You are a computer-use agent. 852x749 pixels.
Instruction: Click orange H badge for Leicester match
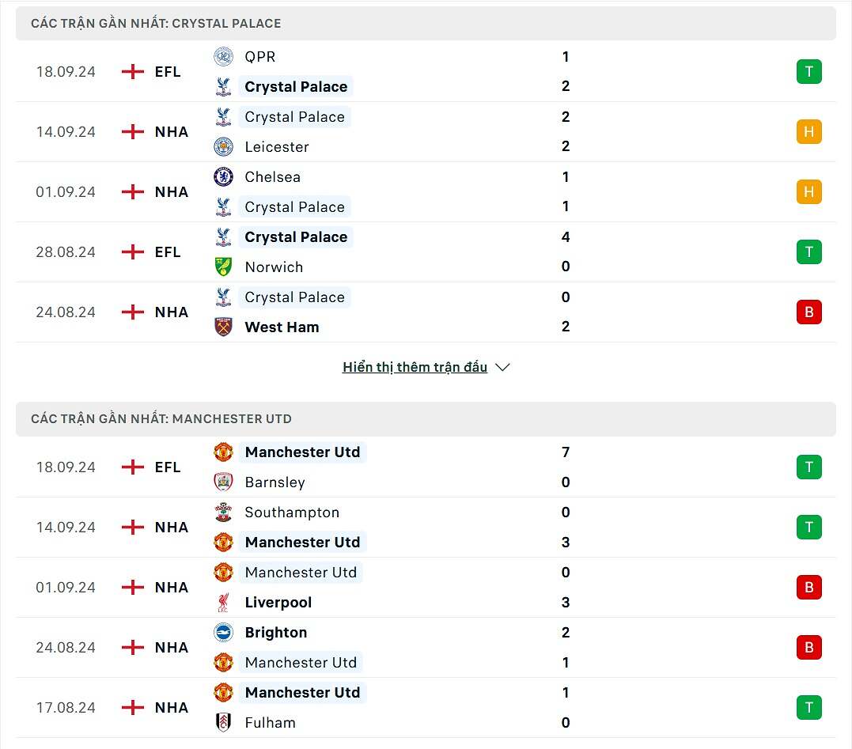click(x=808, y=132)
